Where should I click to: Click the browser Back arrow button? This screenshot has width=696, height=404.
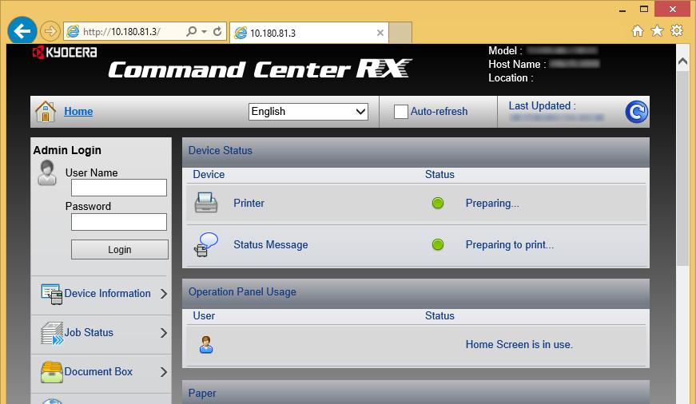(x=22, y=31)
